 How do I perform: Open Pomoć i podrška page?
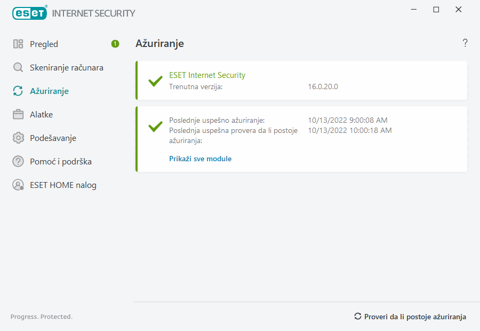pos(56,162)
